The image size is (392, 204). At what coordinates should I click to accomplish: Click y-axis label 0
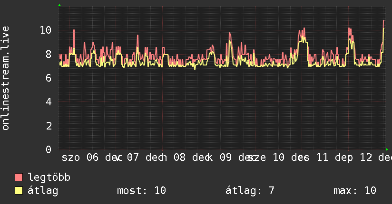click(x=49, y=149)
